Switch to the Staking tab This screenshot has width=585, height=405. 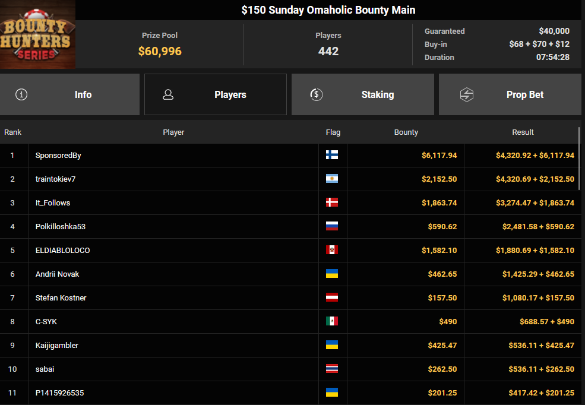pos(363,94)
